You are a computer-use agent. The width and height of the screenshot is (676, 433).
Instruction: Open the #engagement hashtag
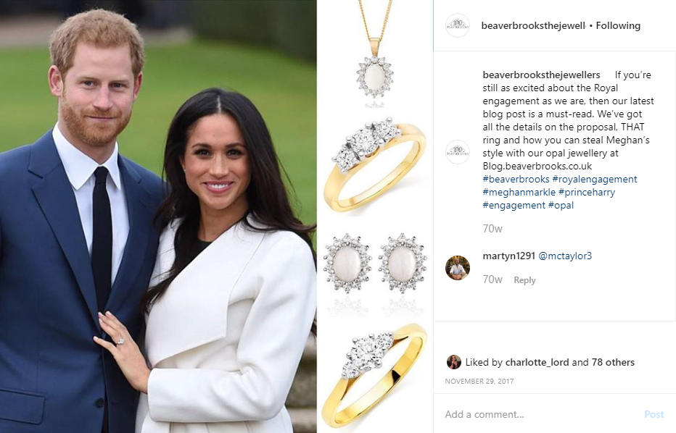pos(514,205)
